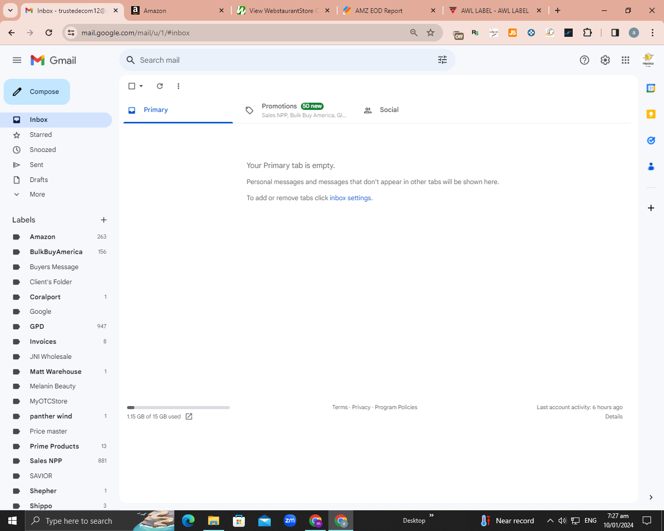Switch to the Primary tab
This screenshot has width=664, height=531.
(178, 110)
